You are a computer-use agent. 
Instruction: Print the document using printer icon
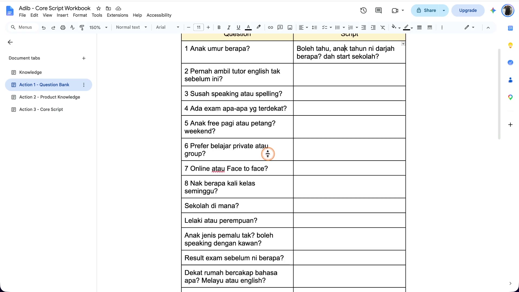point(63,27)
